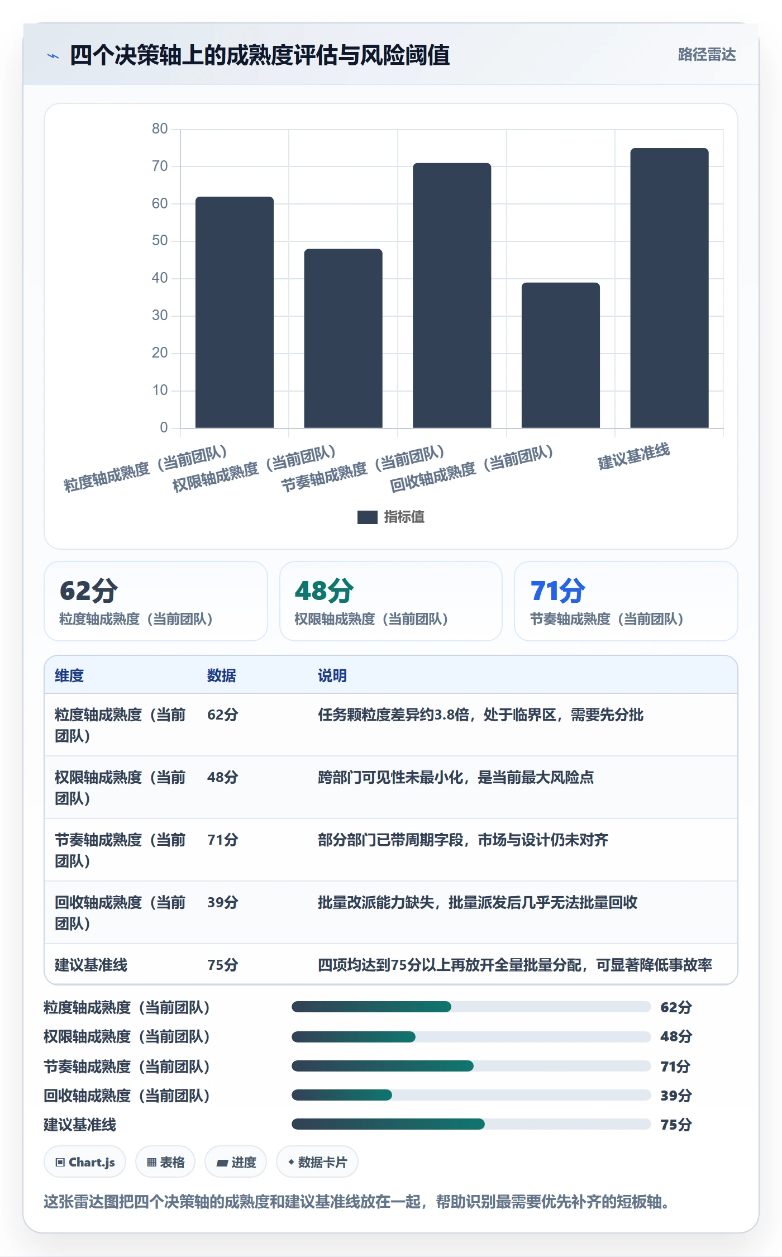782x1257 pixels.
Task: Select the 建议基准线 bar in chart
Action: (x=669, y=288)
